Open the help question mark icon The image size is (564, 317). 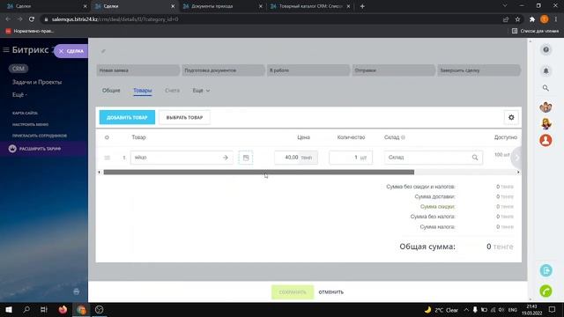545,49
